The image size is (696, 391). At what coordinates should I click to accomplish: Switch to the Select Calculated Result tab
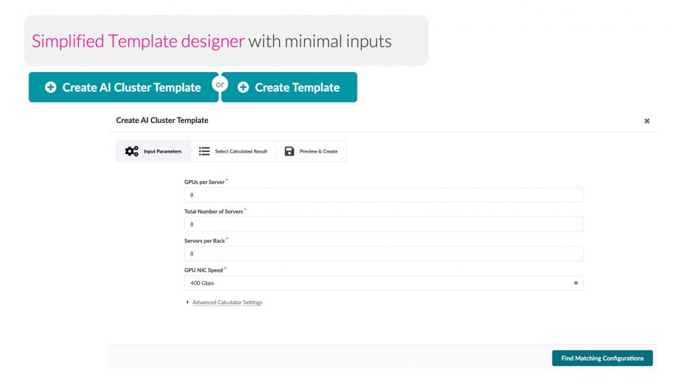(233, 151)
